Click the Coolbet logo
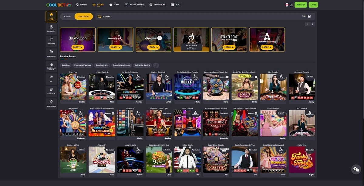 point(59,5)
